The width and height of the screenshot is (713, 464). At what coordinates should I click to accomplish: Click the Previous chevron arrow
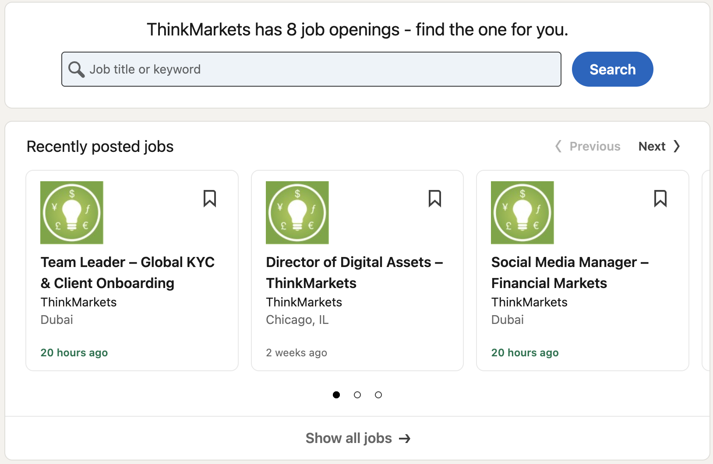tap(558, 146)
